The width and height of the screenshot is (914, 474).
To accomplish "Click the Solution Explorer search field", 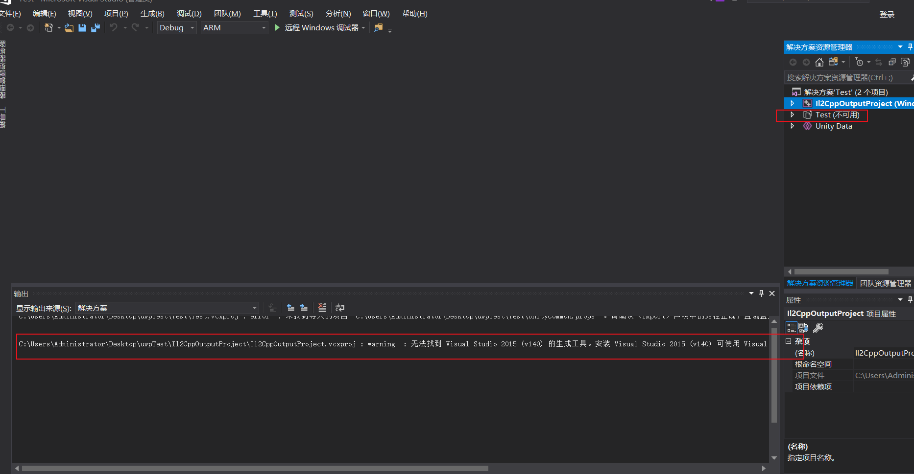I will [847, 78].
